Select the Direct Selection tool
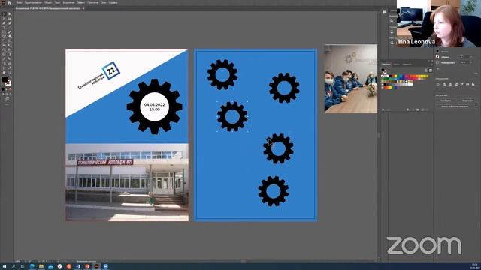This screenshot has width=481, height=270. [10, 13]
